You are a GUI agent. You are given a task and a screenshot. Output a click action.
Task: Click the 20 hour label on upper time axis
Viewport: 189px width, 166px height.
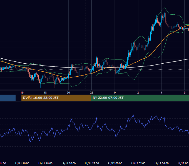point(68,93)
